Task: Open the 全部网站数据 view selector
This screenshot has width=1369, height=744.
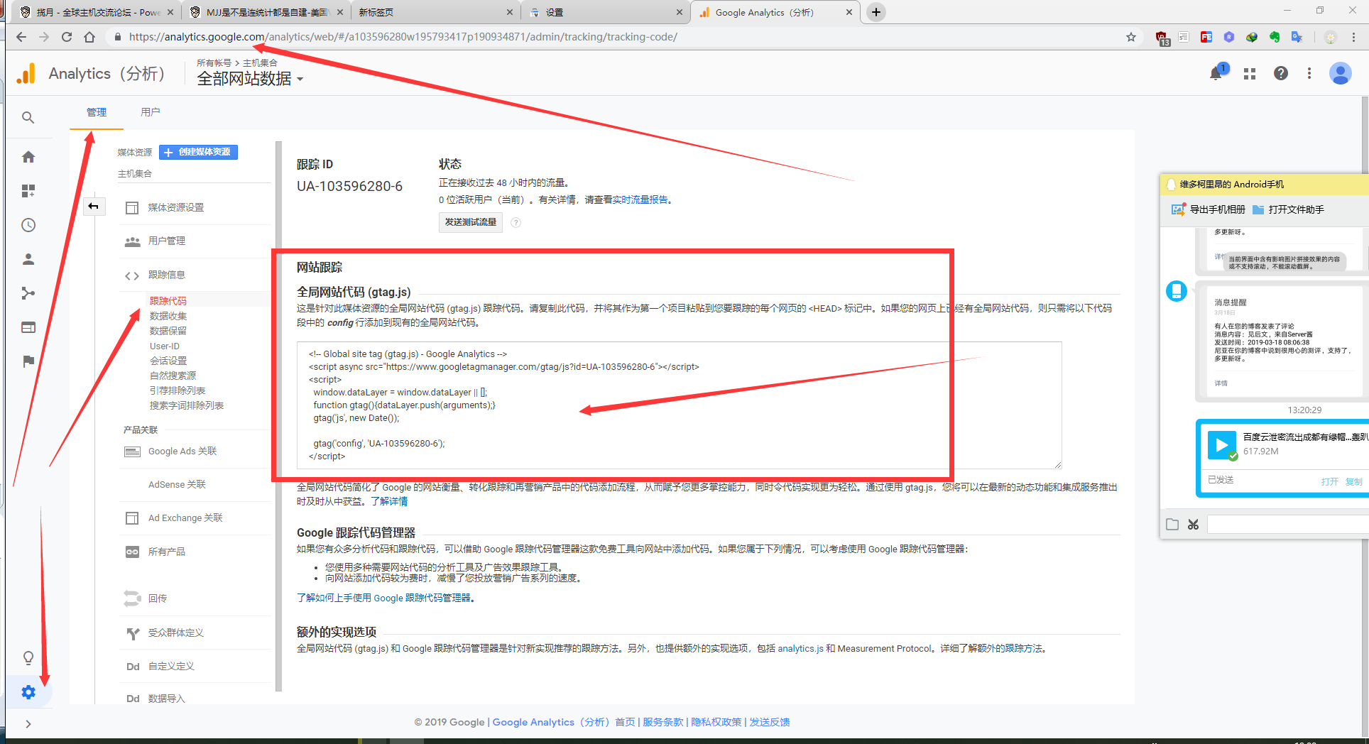Action: [x=250, y=79]
